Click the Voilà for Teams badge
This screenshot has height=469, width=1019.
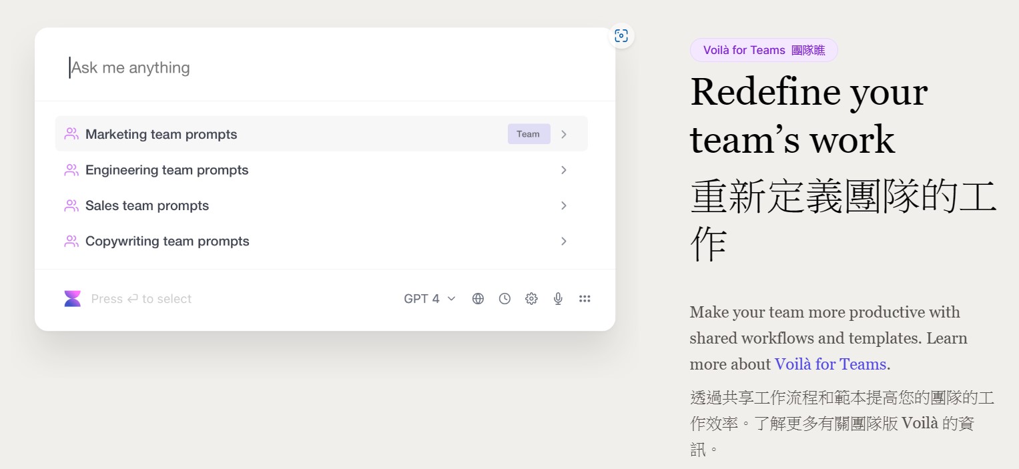[x=763, y=50]
